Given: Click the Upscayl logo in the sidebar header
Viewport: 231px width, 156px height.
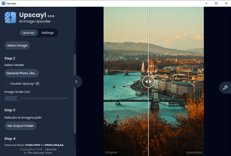Looking at the screenshot, I should [10, 17].
